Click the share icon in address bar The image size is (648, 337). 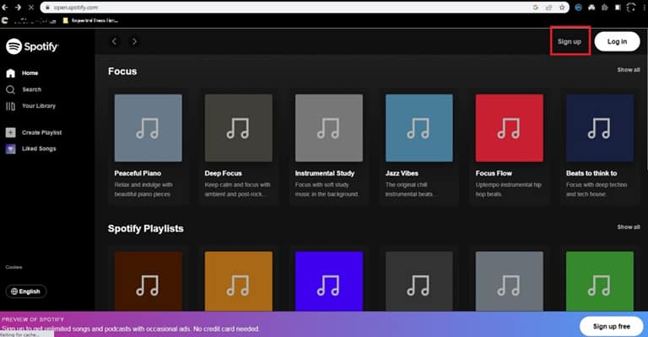click(x=548, y=8)
